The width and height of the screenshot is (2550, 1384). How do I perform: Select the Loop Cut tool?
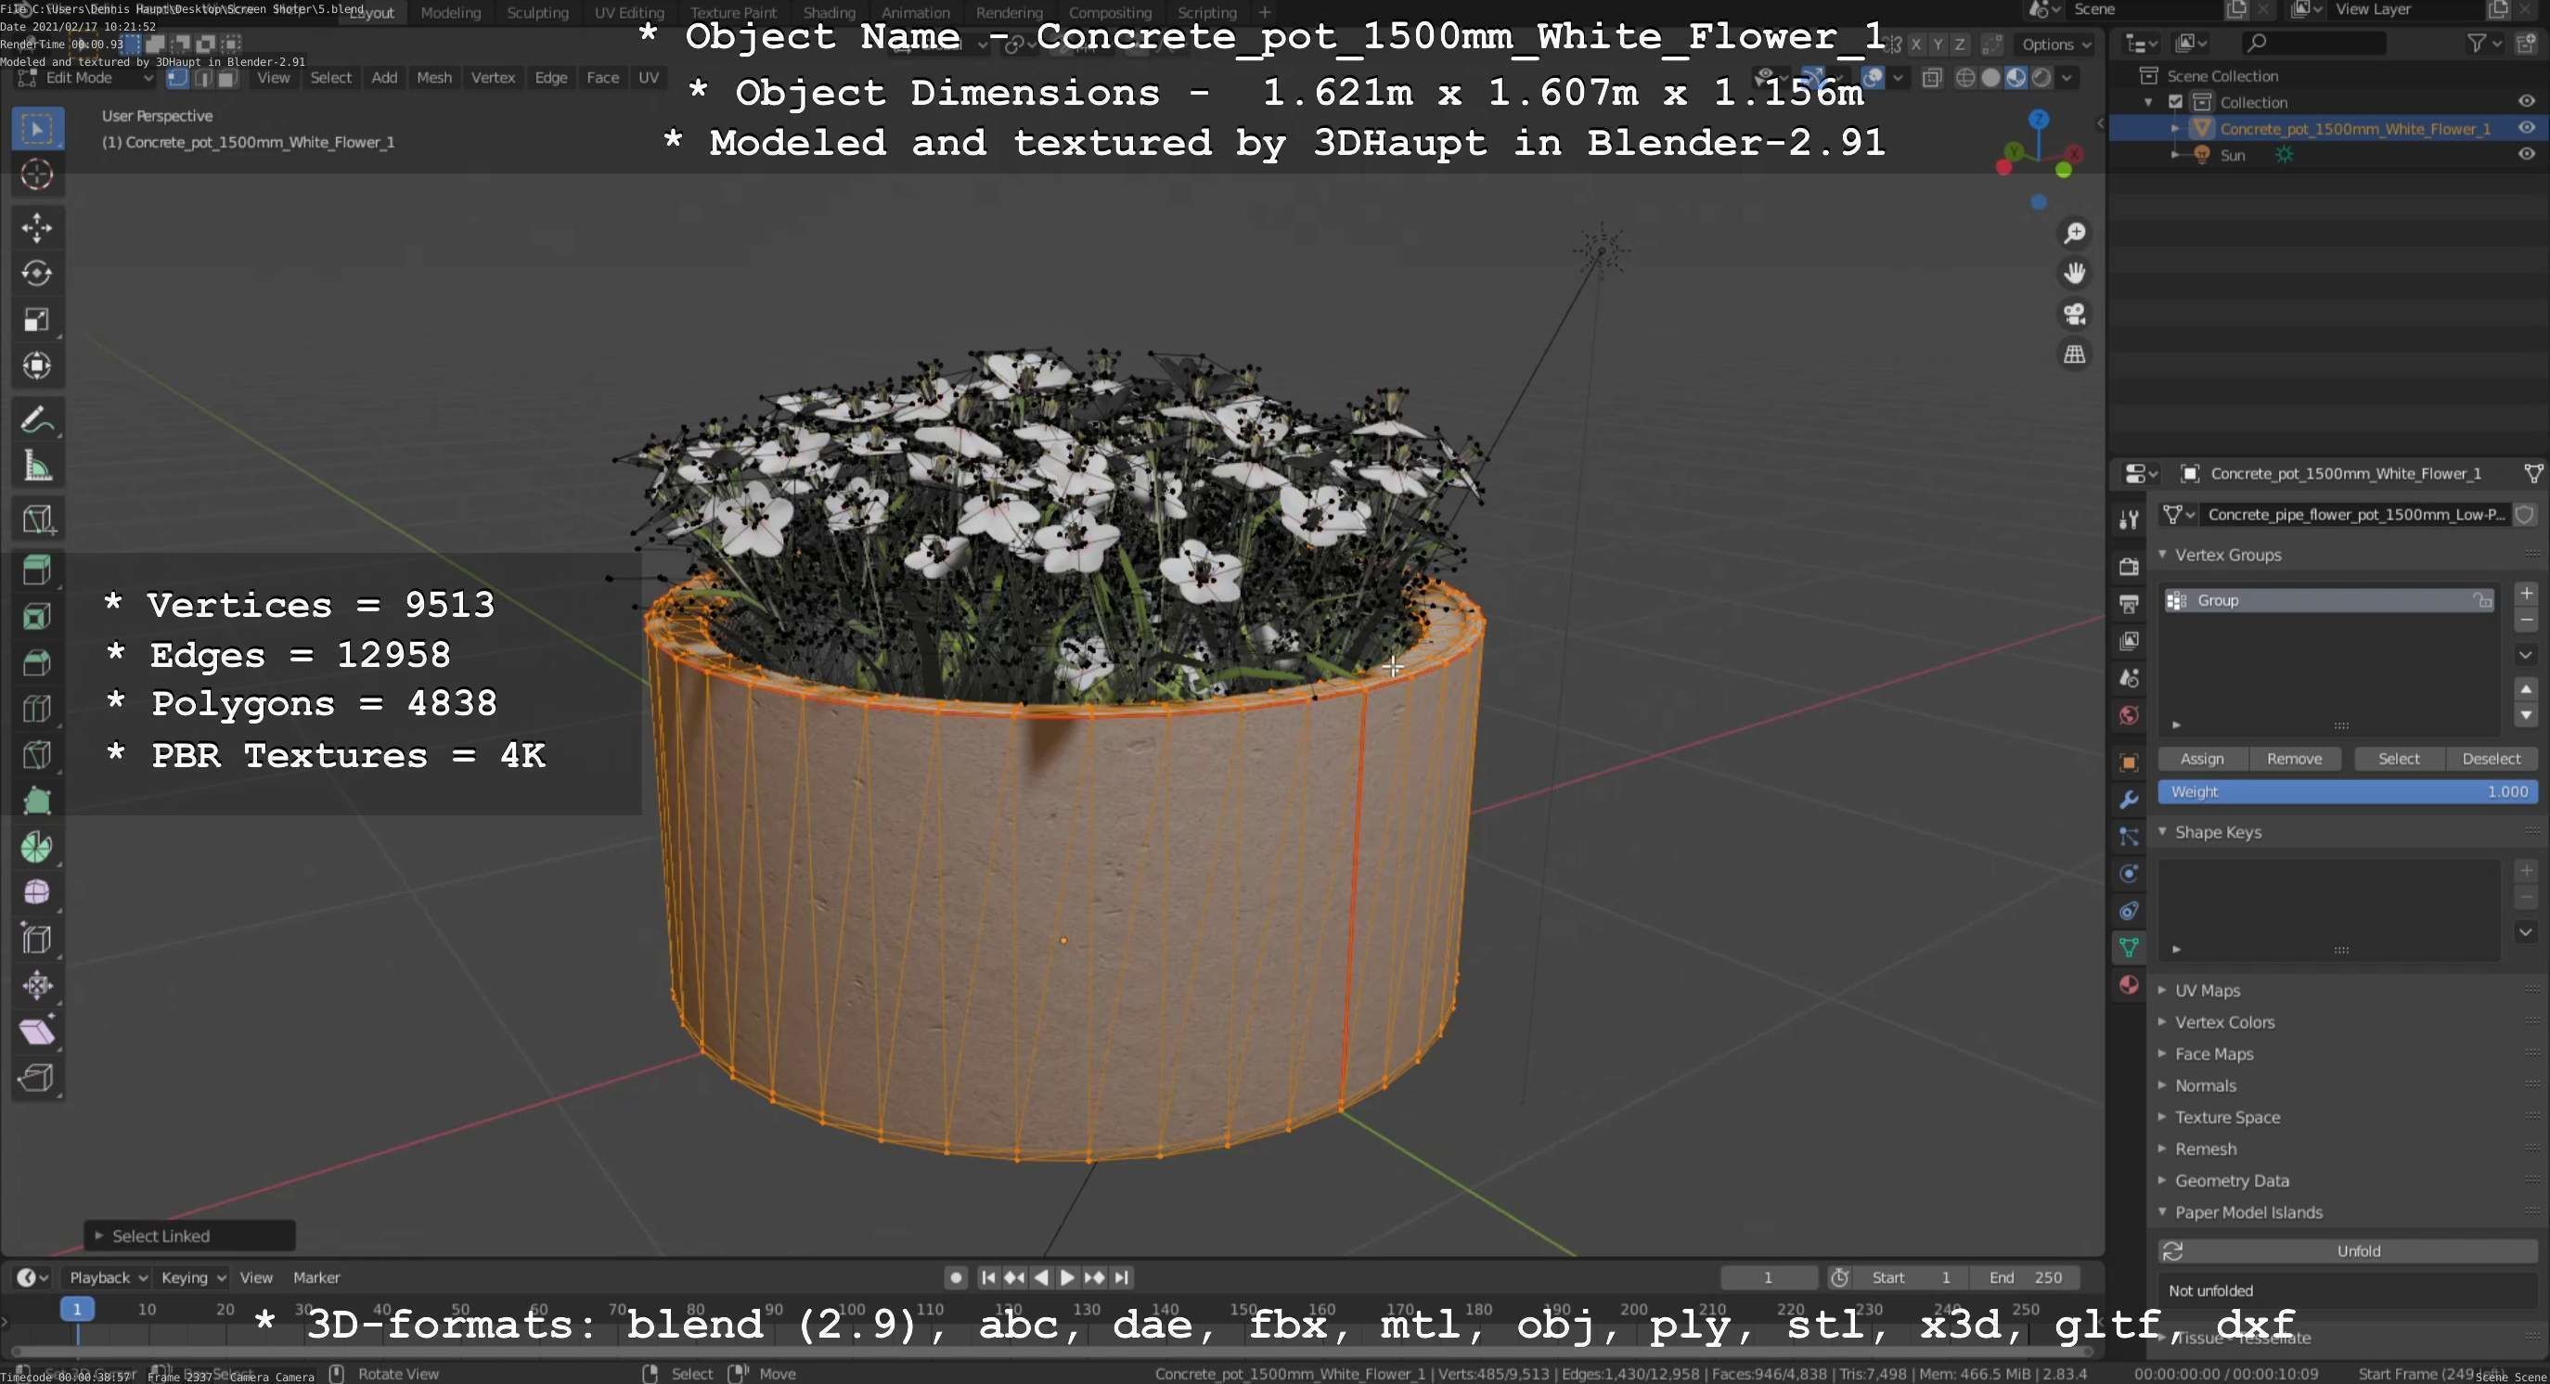[x=38, y=709]
